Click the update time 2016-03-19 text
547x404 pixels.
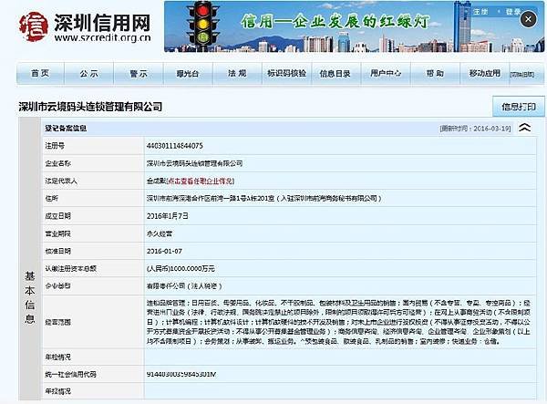(475, 129)
